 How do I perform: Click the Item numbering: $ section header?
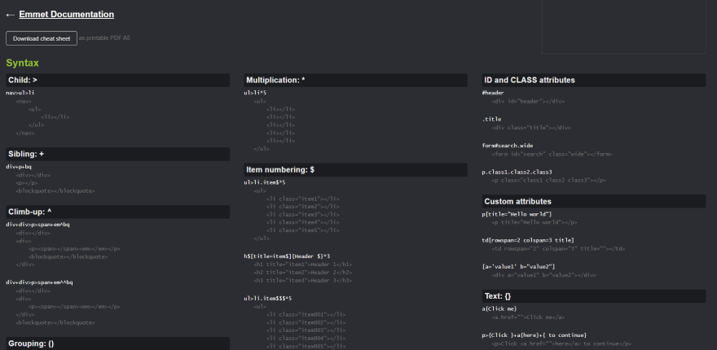(280, 169)
